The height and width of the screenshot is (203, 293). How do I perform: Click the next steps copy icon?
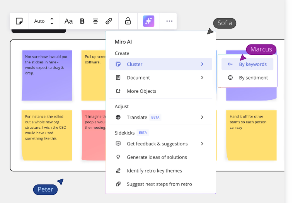pyautogui.click(x=118, y=184)
